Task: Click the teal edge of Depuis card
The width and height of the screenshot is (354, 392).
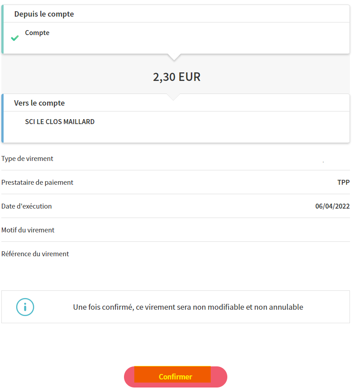Action: (x=3, y=29)
